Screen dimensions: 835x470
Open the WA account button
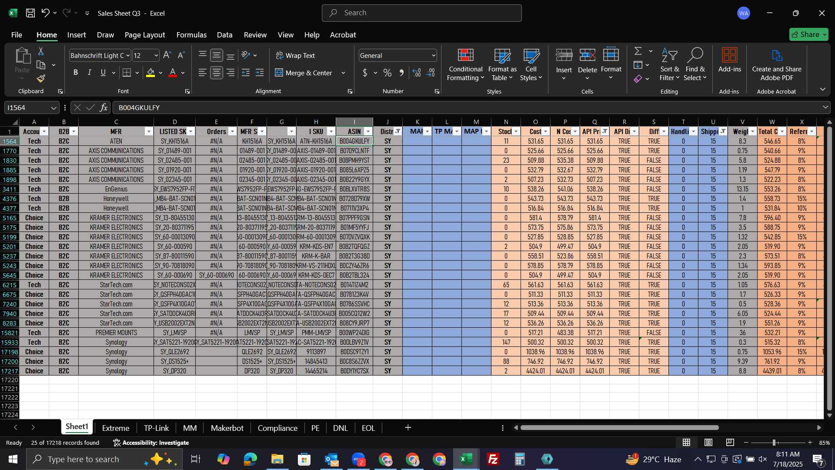744,13
